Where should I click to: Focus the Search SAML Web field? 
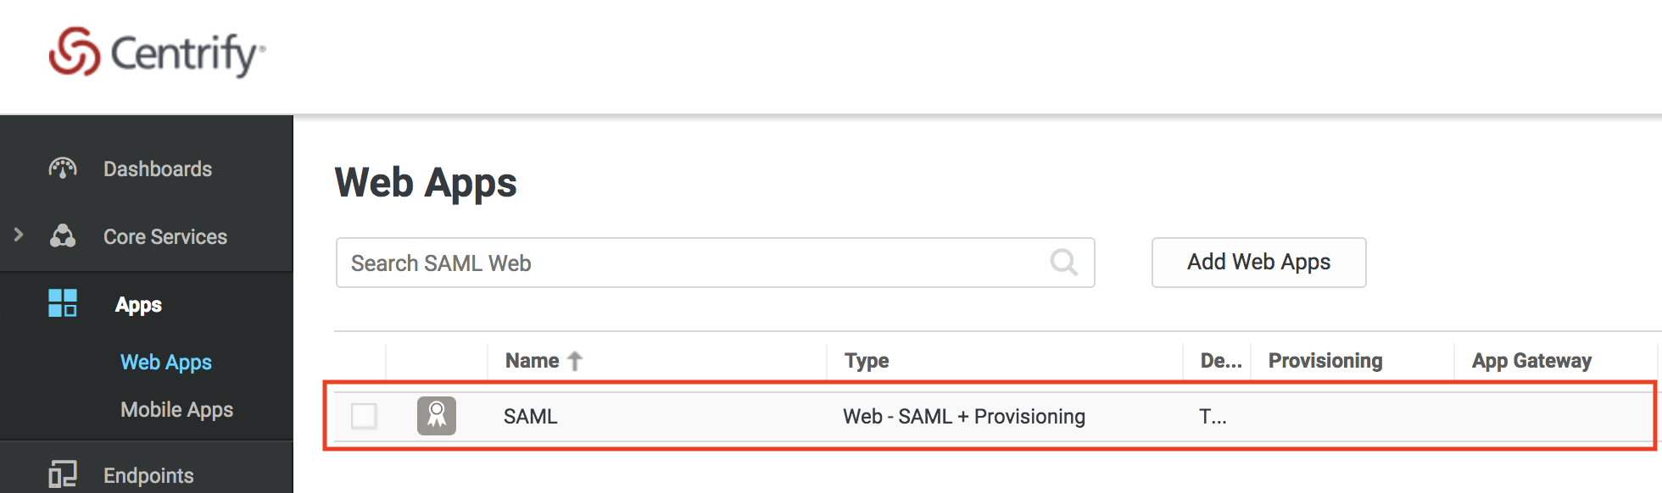click(715, 263)
